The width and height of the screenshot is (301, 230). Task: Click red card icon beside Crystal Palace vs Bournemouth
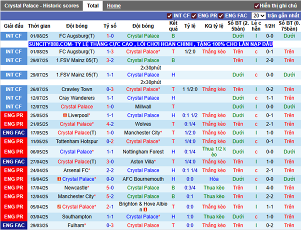(59, 179)
